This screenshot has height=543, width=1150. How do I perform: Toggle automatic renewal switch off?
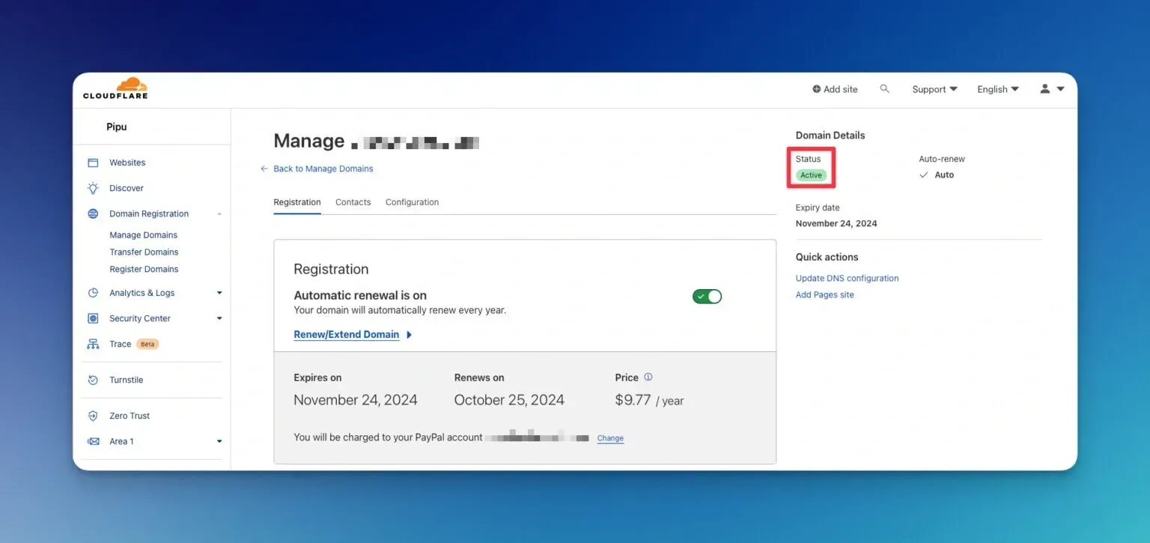click(707, 297)
